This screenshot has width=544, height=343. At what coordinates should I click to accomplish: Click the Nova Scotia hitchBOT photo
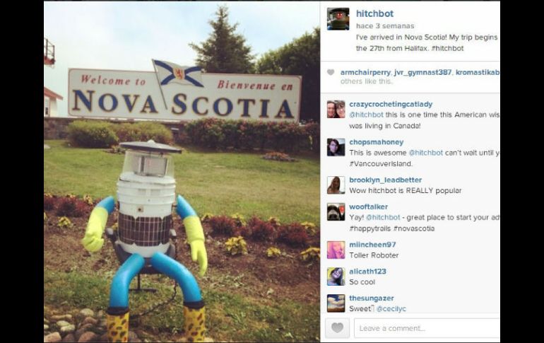point(182,172)
